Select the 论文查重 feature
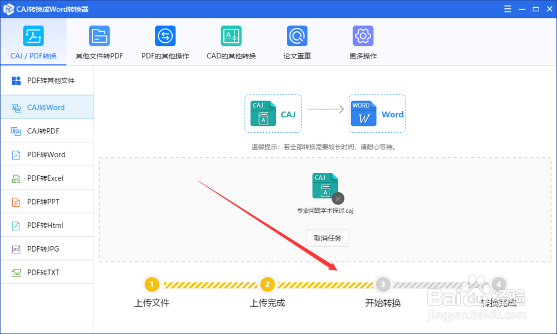Viewport: 557px width, 334px height. (x=297, y=42)
